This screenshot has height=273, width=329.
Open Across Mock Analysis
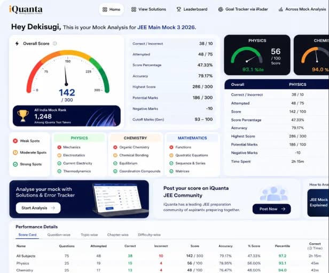pyautogui.click(x=302, y=10)
